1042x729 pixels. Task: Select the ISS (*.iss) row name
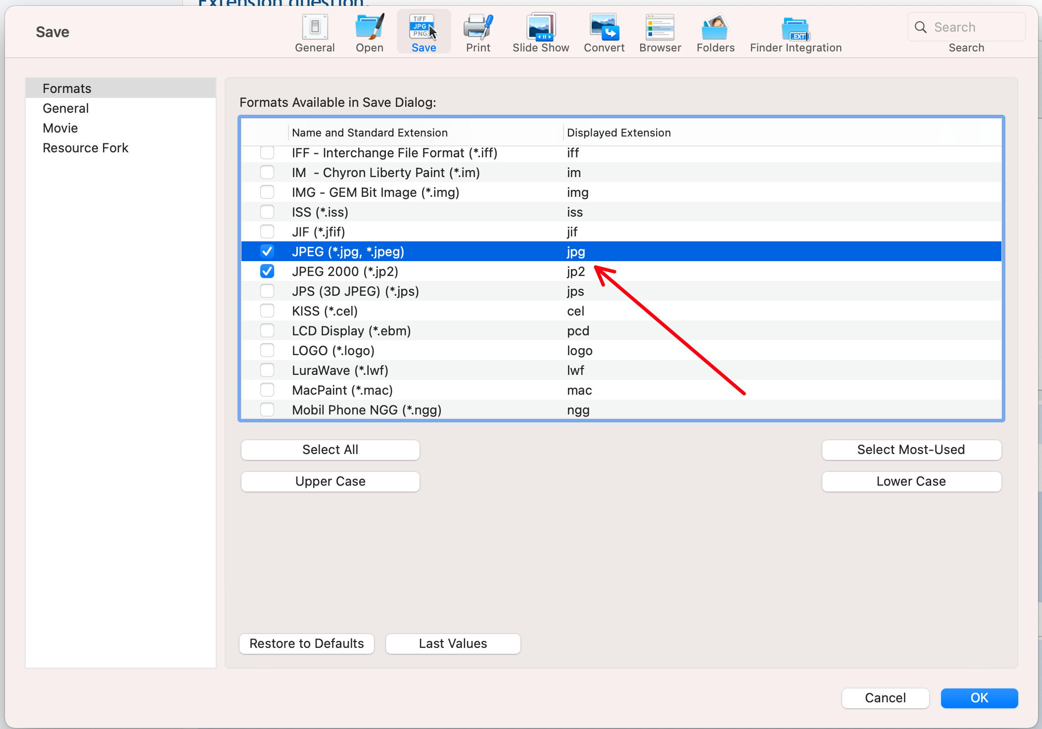pos(320,212)
